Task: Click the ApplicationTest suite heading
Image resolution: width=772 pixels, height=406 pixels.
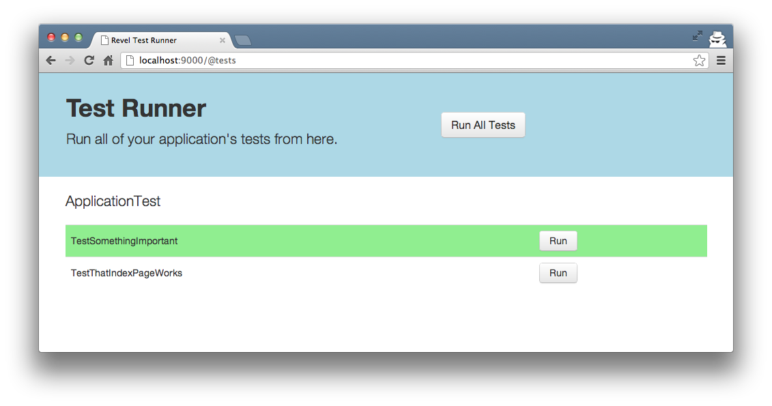Action: point(113,201)
